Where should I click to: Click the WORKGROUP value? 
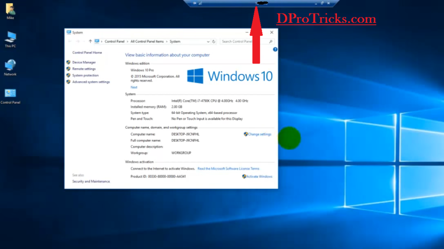[x=181, y=153]
